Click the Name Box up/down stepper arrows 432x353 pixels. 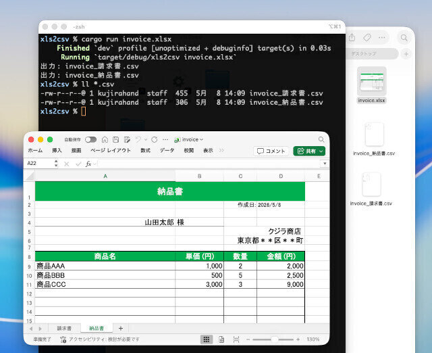(x=56, y=164)
